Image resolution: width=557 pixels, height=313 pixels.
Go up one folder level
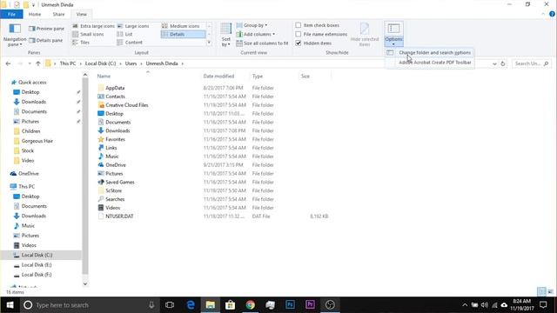(38, 63)
